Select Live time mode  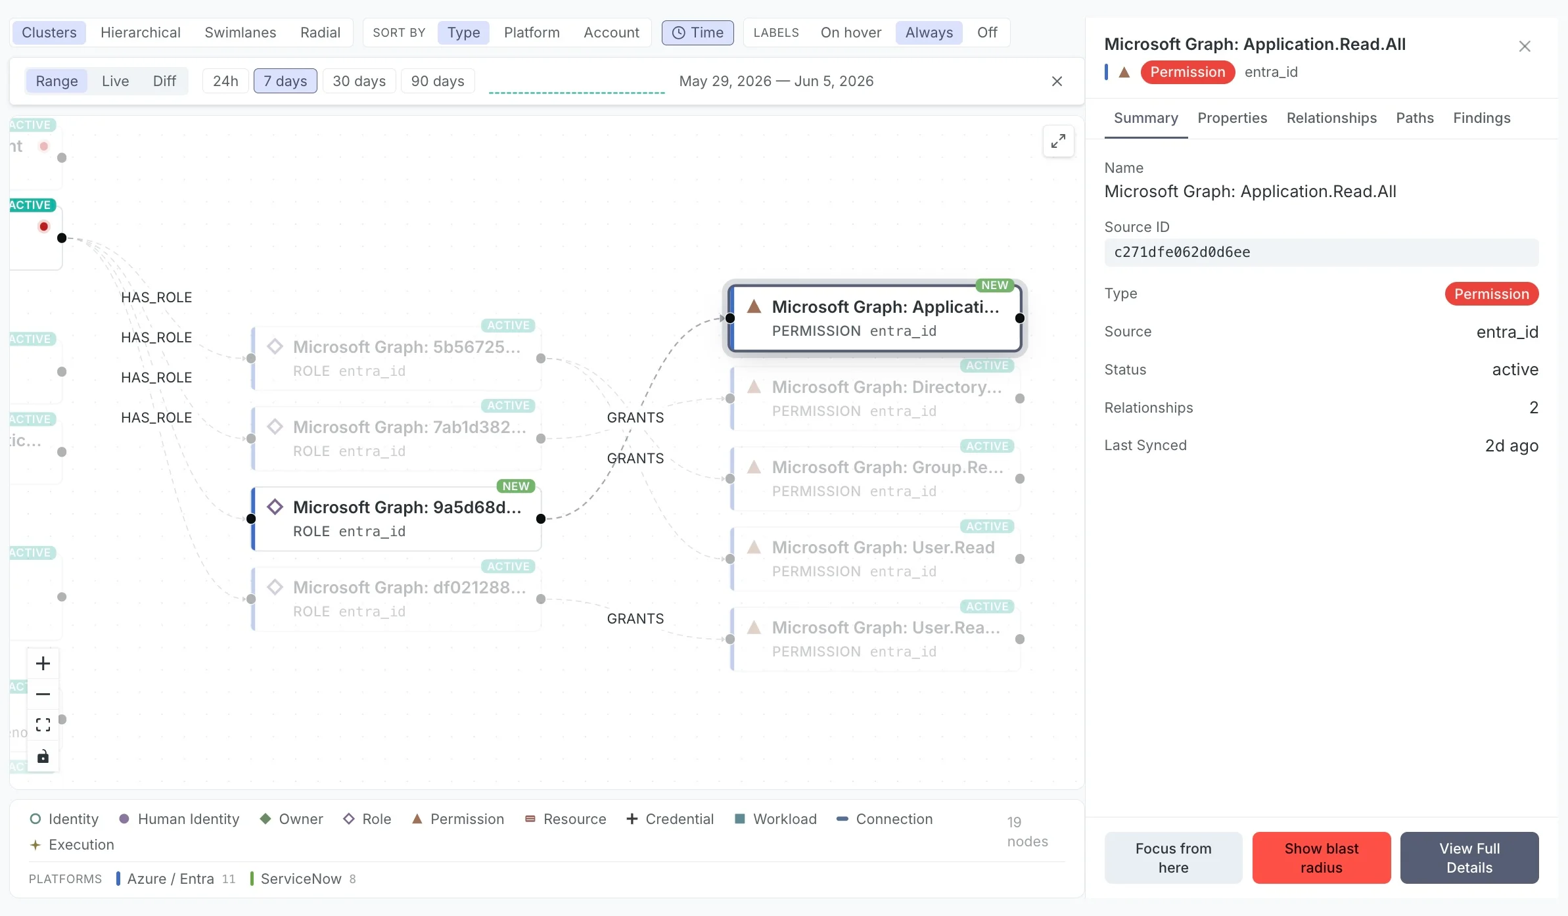click(115, 81)
